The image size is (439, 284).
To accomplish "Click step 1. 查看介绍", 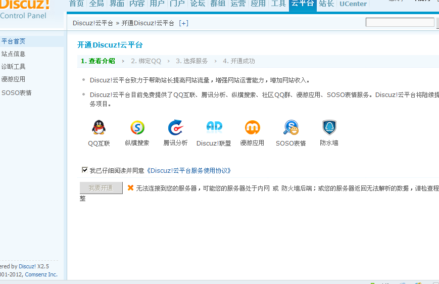I will 97,61.
